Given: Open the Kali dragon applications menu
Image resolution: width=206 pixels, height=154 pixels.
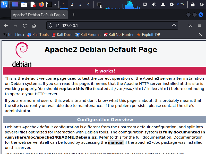Looking at the screenshot, I should [4, 4].
